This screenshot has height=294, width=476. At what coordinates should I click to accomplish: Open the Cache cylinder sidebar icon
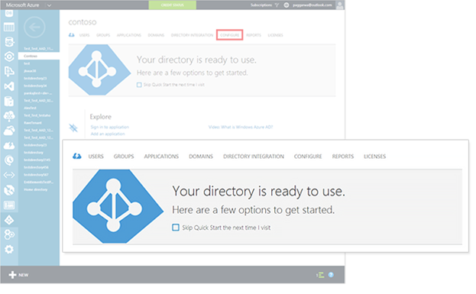(x=9, y=101)
